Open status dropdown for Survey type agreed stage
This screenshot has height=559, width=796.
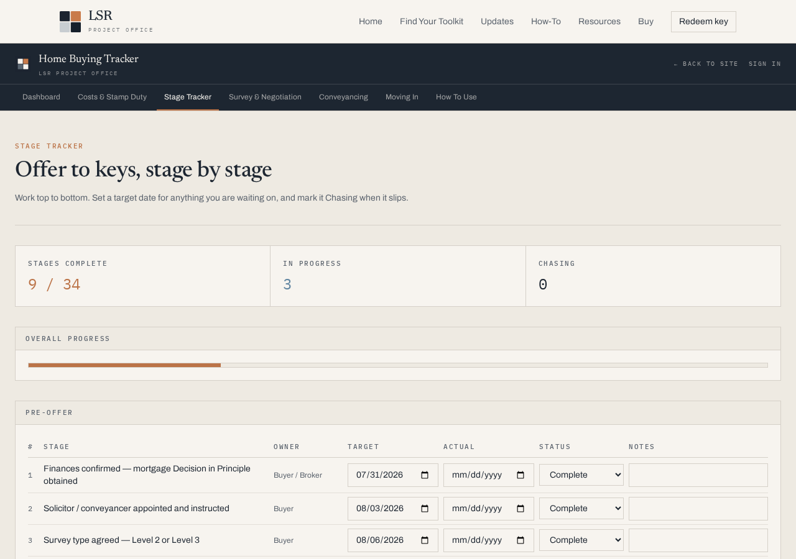tap(581, 540)
